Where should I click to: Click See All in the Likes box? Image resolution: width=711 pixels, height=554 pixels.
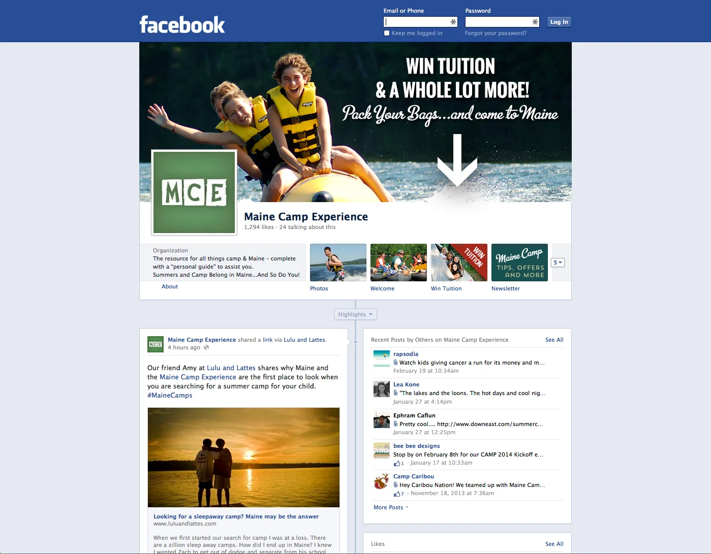pyautogui.click(x=554, y=544)
